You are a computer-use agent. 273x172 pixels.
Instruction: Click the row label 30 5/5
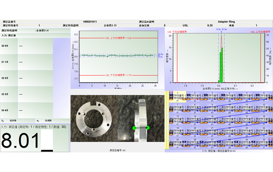pyautogui.click(x=5, y=46)
